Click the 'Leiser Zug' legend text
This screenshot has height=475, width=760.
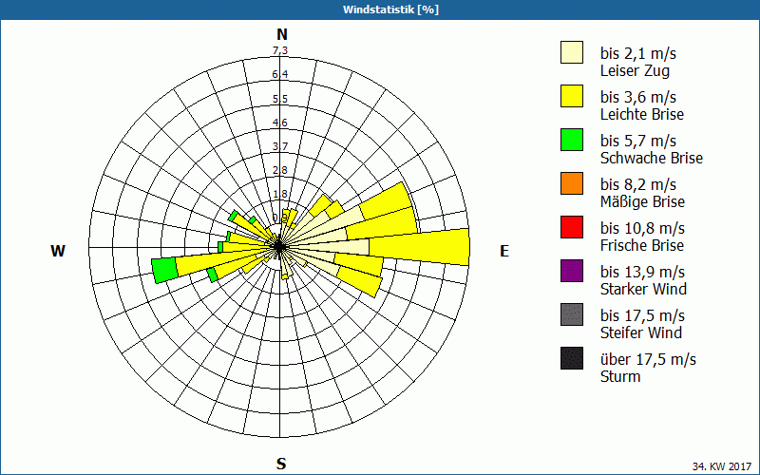(635, 70)
